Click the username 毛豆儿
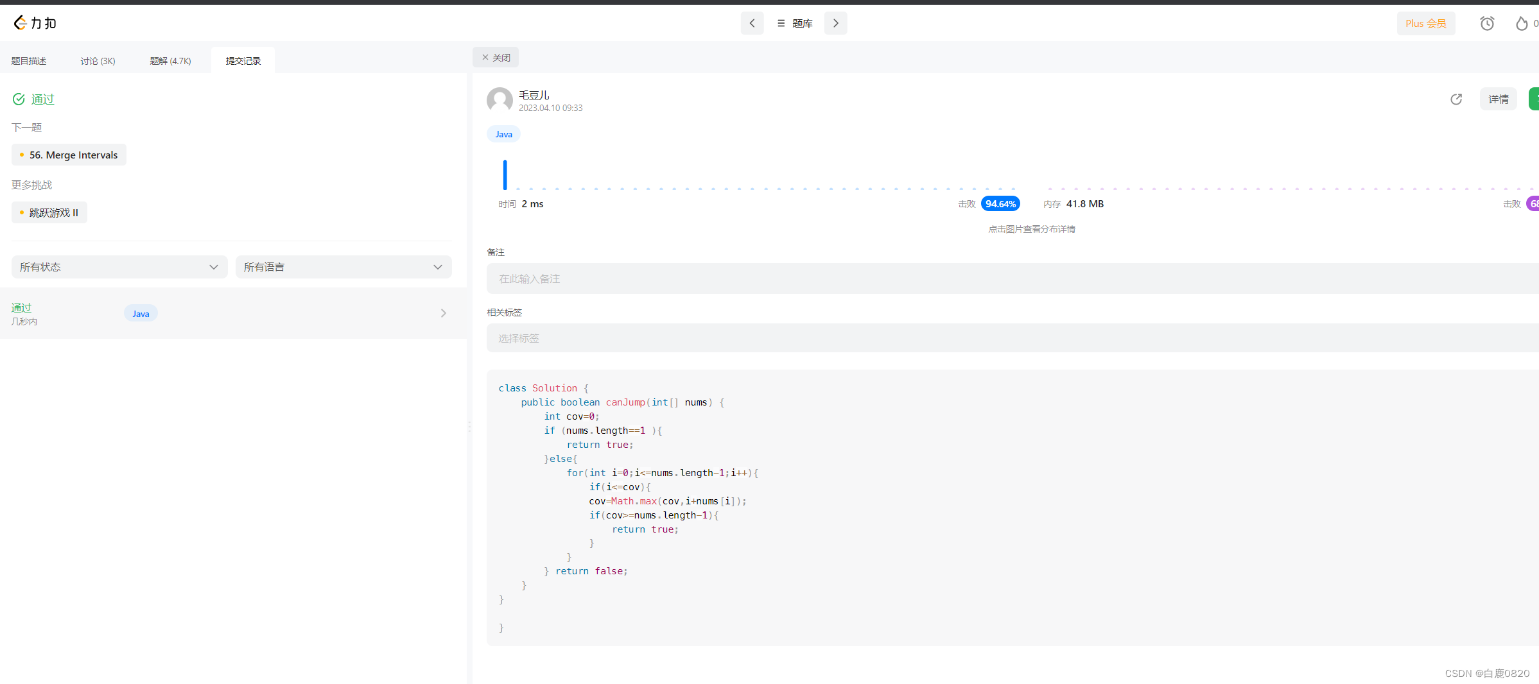This screenshot has width=1539, height=684. tap(534, 94)
